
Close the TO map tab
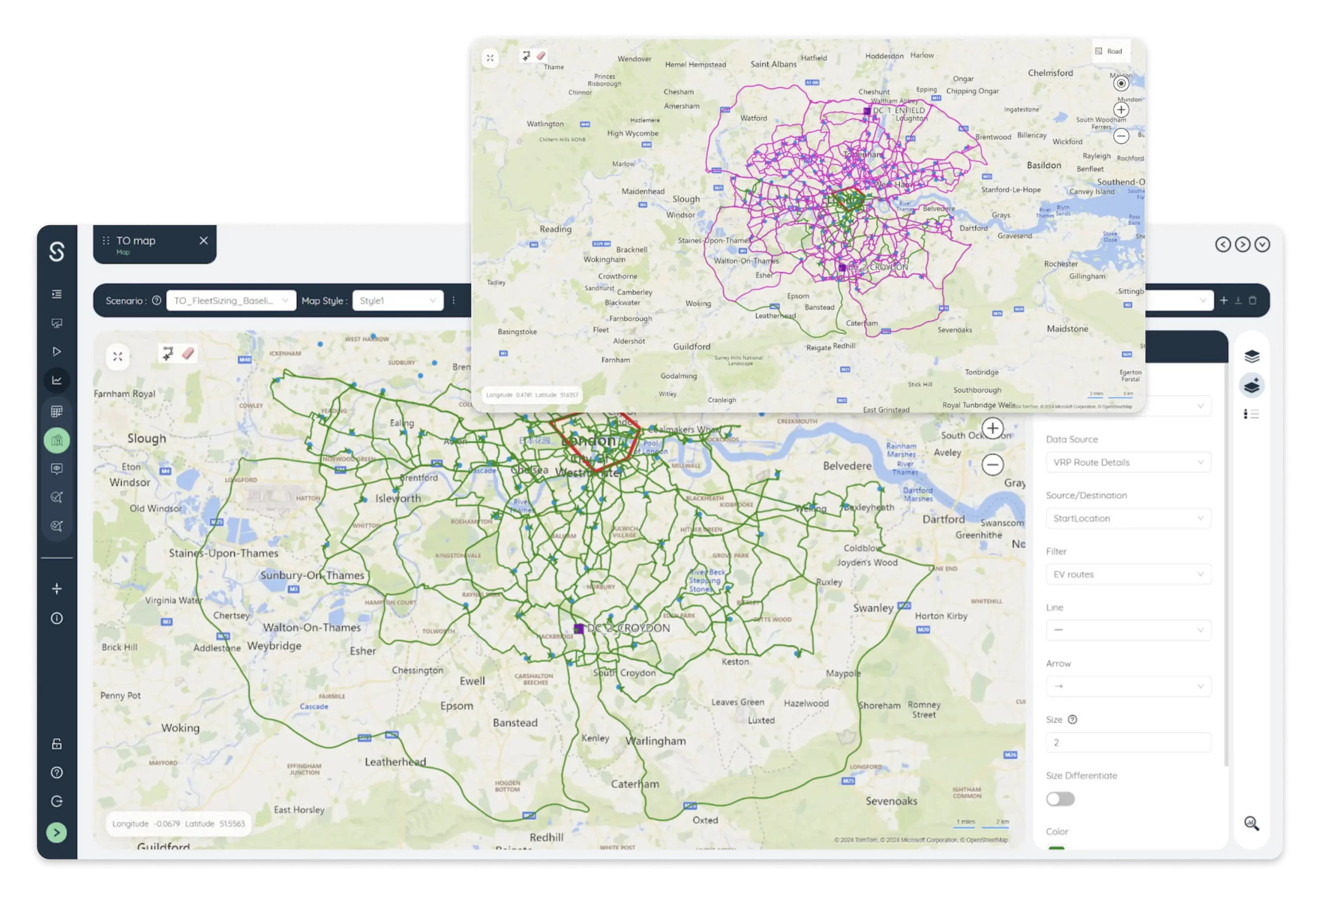pos(203,241)
